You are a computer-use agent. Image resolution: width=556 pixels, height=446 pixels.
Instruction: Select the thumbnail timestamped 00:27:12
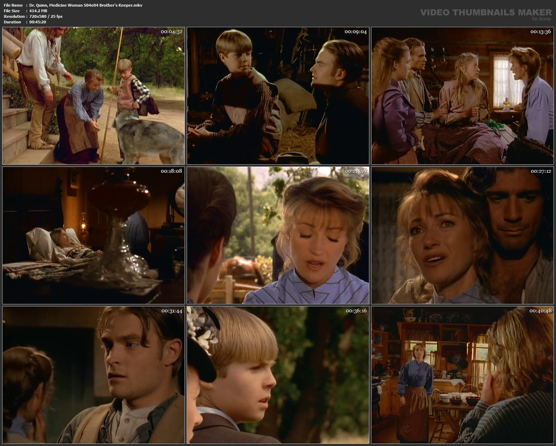pyautogui.click(x=462, y=235)
